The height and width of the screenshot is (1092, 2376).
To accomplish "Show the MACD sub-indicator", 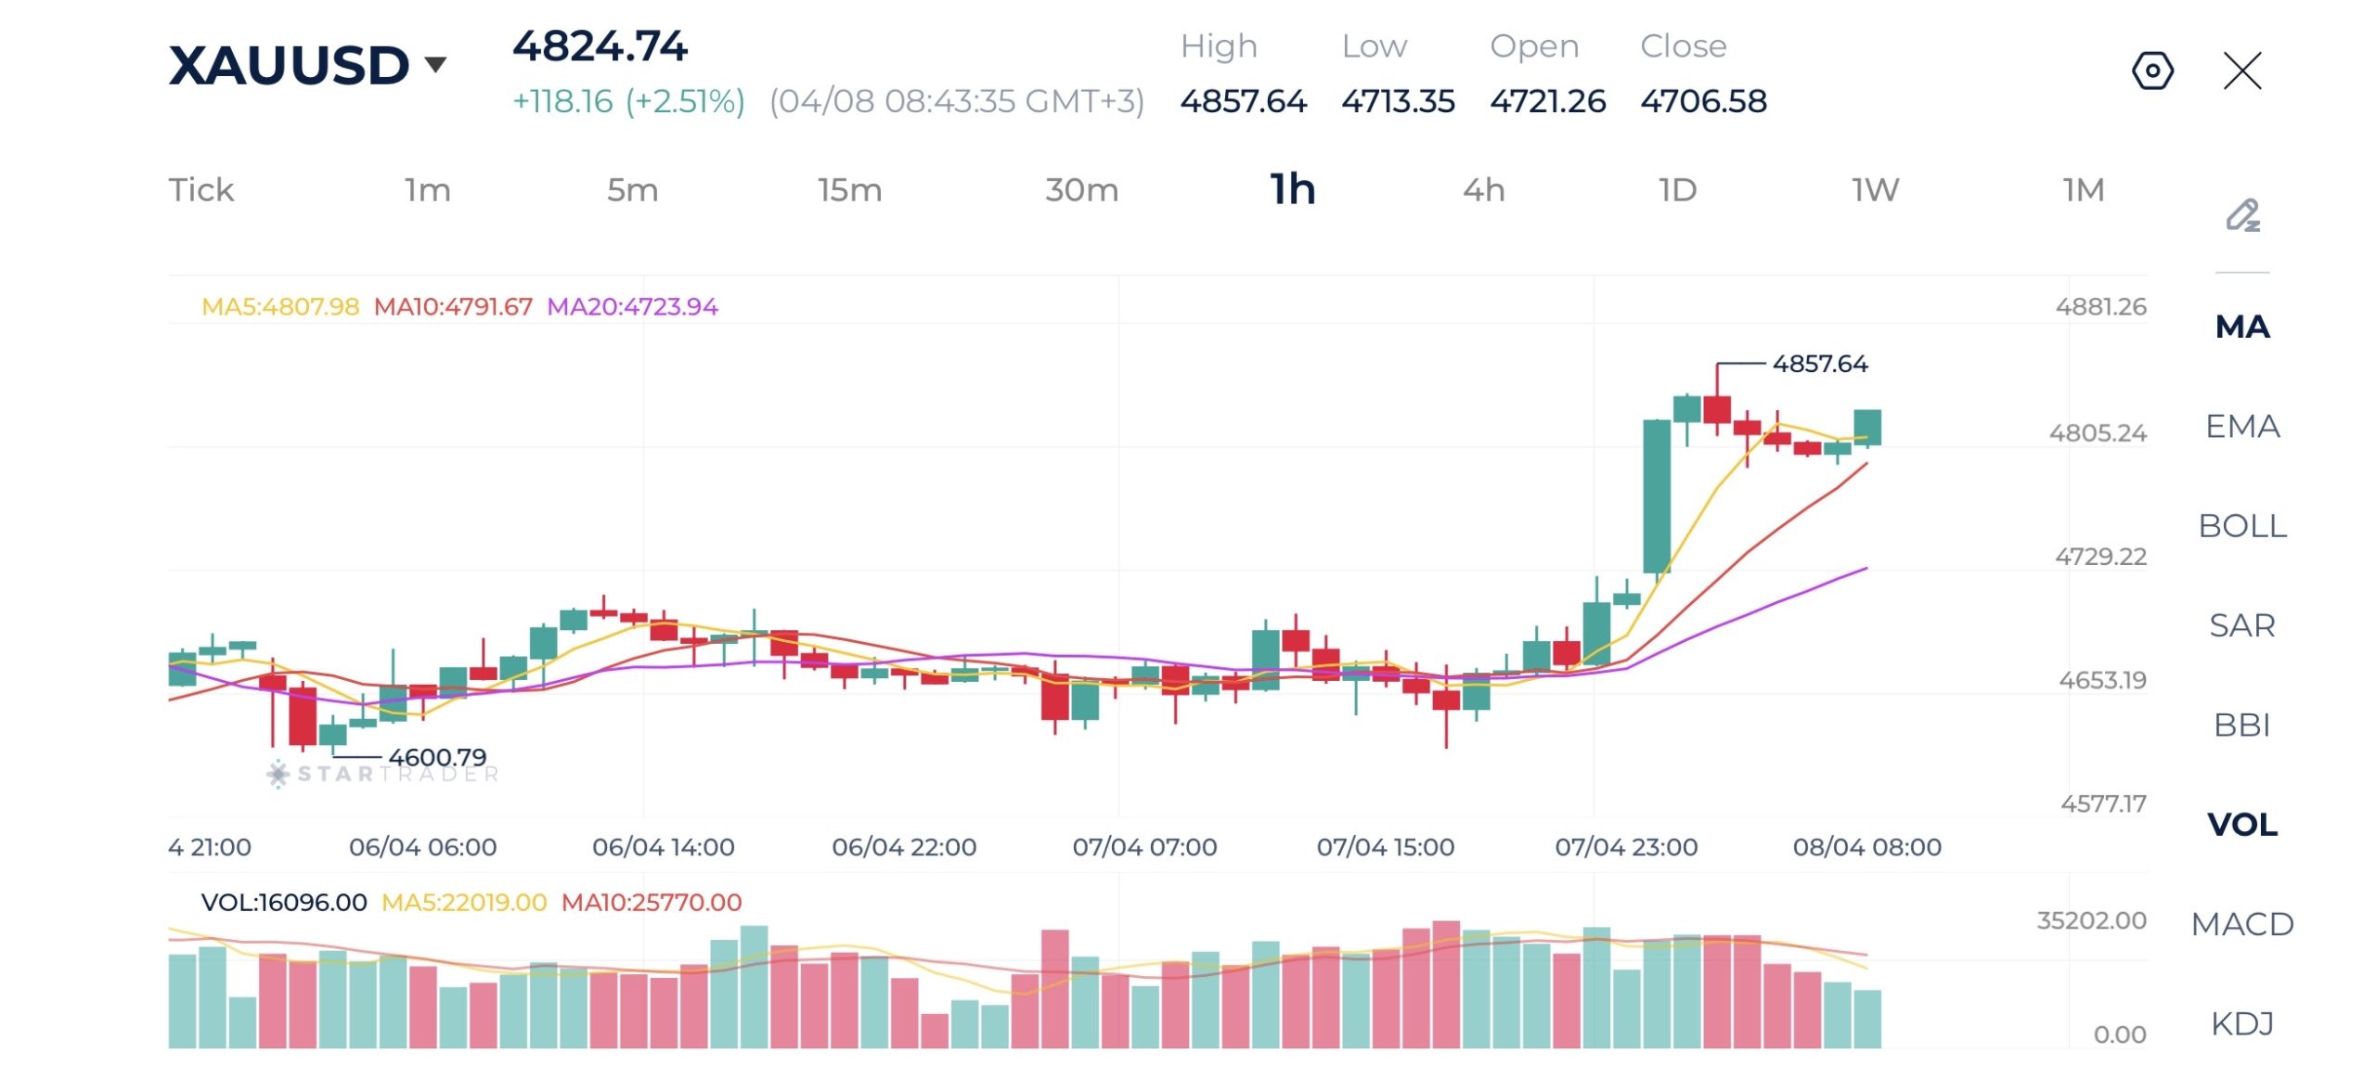I will point(2241,924).
